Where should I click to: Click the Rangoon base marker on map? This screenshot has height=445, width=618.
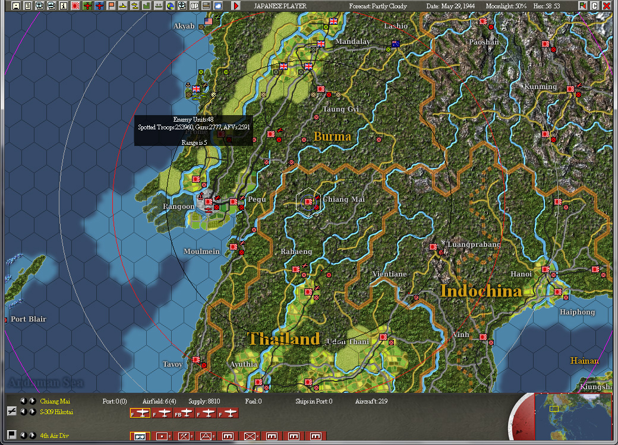(208, 202)
